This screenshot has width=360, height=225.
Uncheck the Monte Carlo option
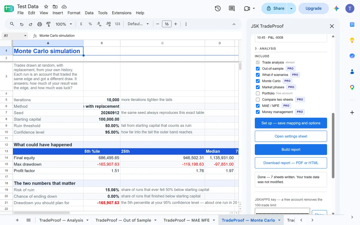258,81
